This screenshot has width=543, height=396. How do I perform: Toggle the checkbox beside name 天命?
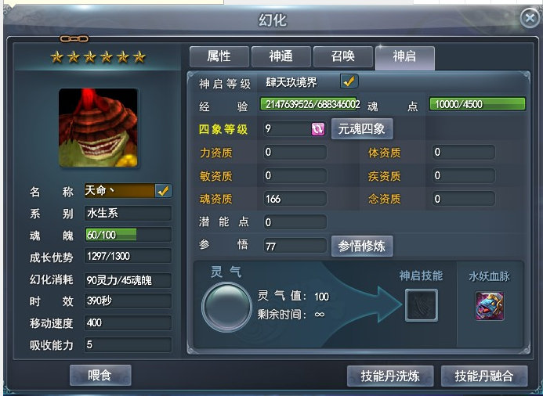(164, 191)
